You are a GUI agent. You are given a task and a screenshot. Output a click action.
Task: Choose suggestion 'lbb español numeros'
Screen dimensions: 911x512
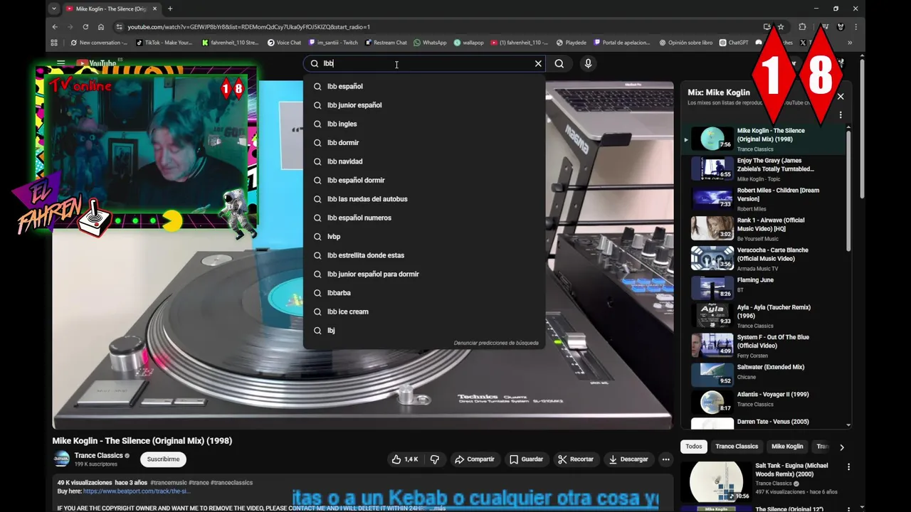[424, 218]
